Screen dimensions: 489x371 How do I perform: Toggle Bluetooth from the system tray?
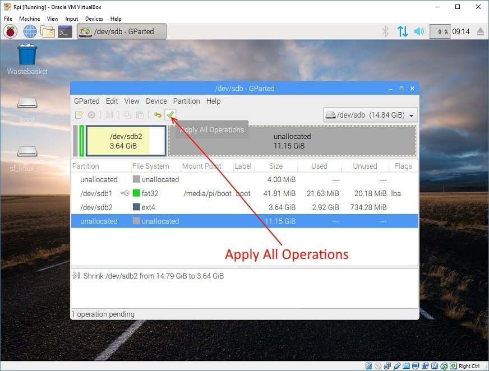coord(385,31)
